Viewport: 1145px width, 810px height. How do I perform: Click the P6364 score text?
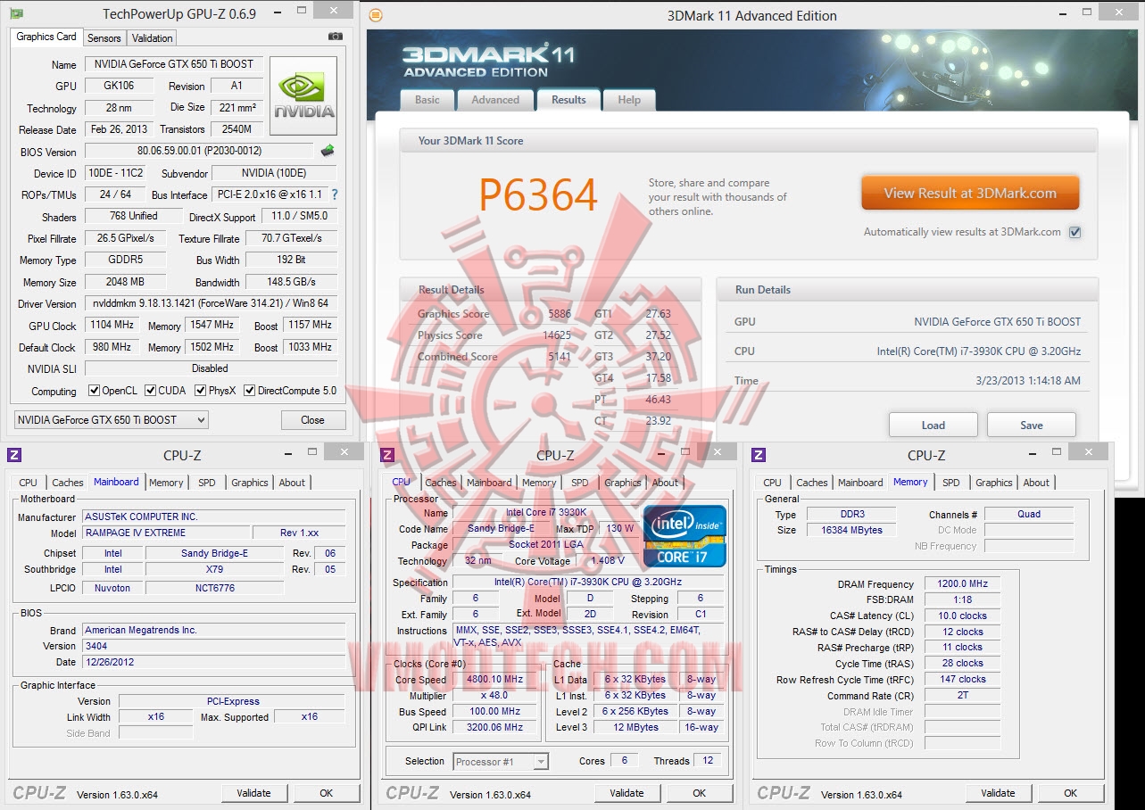538,194
